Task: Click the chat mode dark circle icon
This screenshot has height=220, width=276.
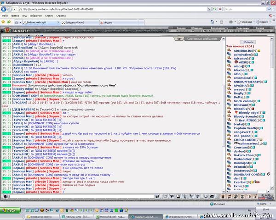Action: (x=5, y=197)
